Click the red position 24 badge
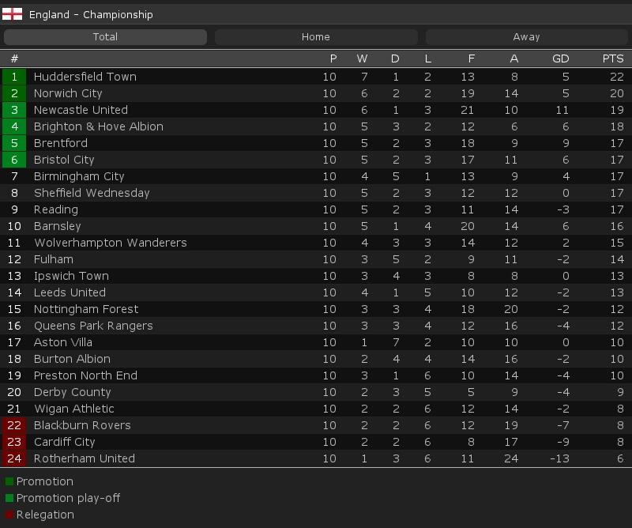Screen dimensions: 632x528 tap(14, 458)
